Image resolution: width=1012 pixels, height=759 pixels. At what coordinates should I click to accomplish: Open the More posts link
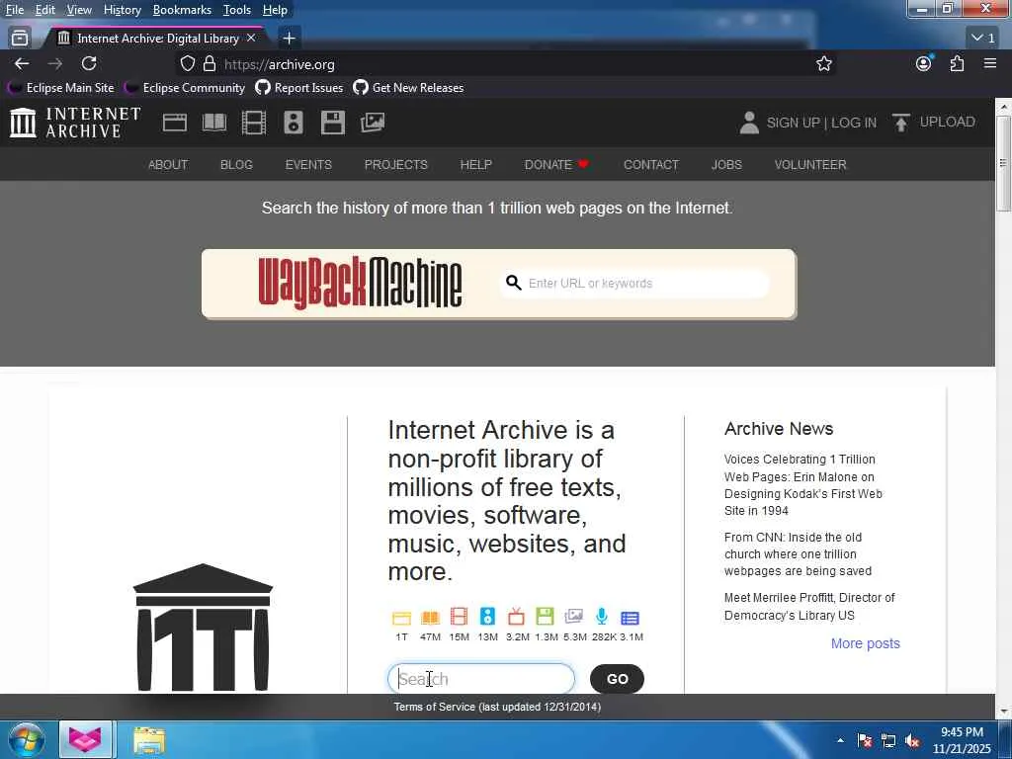coord(865,643)
